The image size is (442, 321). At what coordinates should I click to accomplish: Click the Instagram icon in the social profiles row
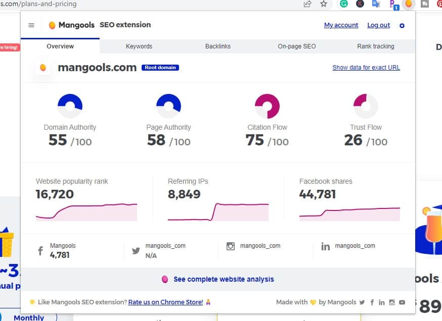point(231,246)
